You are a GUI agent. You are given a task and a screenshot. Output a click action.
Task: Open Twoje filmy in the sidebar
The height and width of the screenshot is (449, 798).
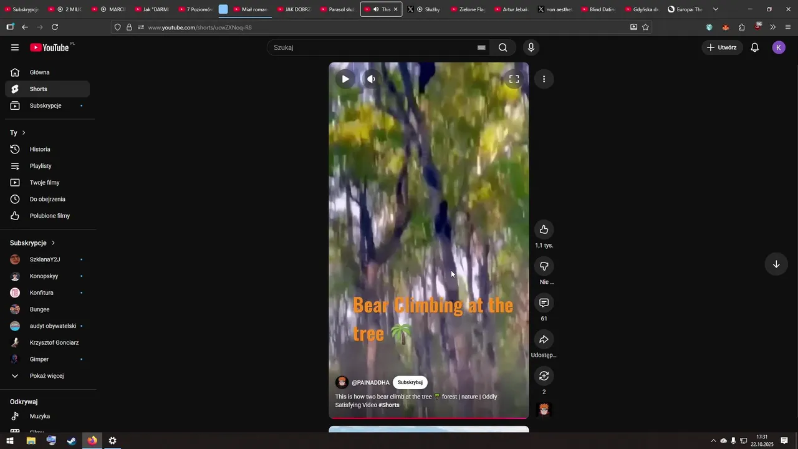tap(47, 183)
